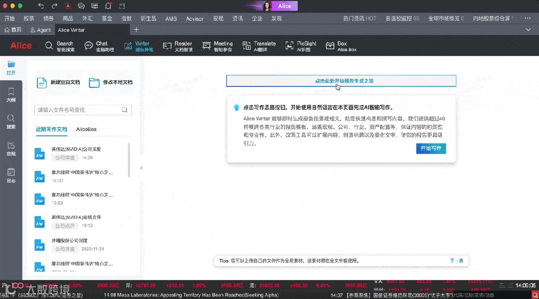Open the 打开 folder icon in sidebar
The width and height of the screenshot is (539, 299).
(x=11, y=67)
